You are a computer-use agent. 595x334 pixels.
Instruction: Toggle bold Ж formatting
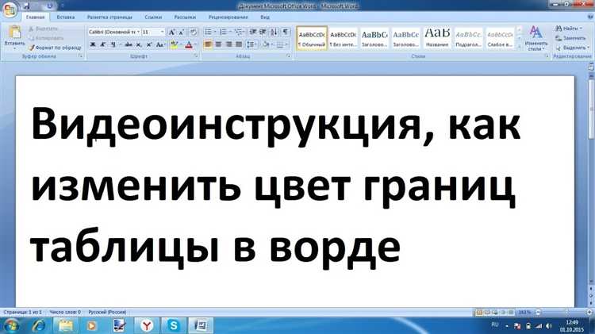(93, 44)
